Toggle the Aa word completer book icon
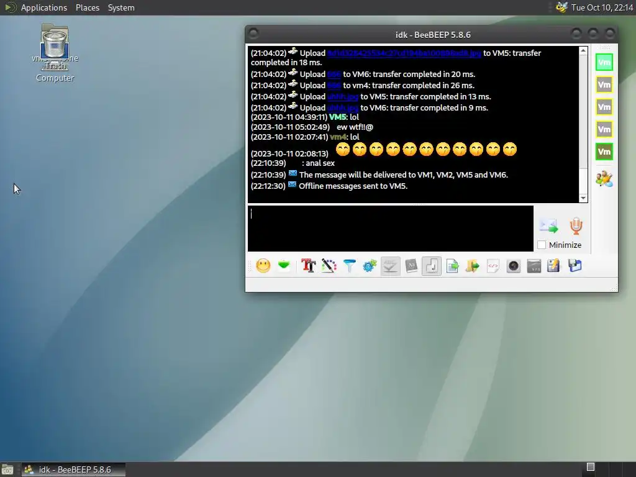 pyautogui.click(x=411, y=266)
